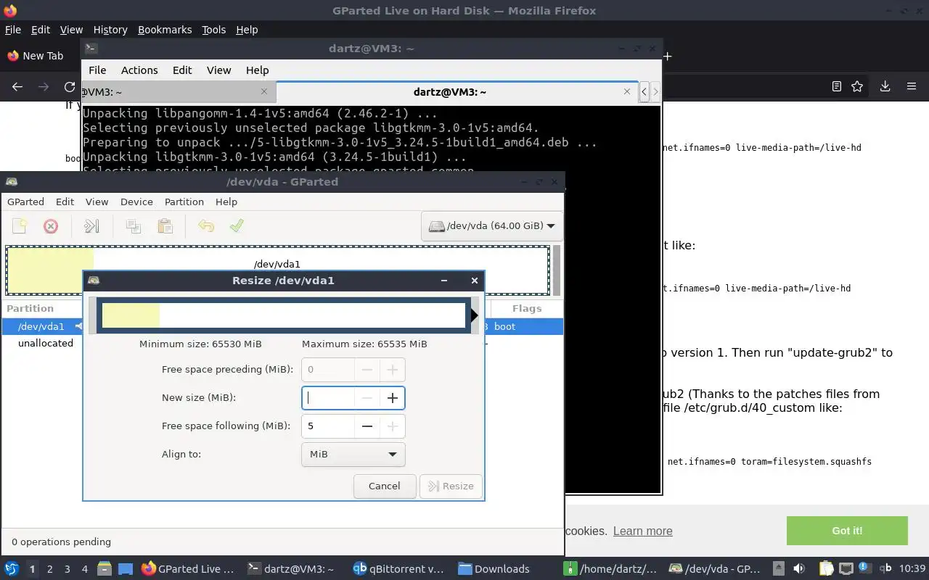Click the Flags column header
929x580 pixels.
[527, 308]
